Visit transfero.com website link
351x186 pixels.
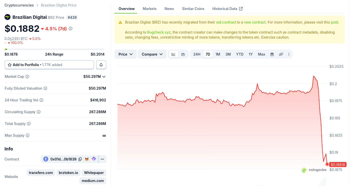tap(41, 173)
